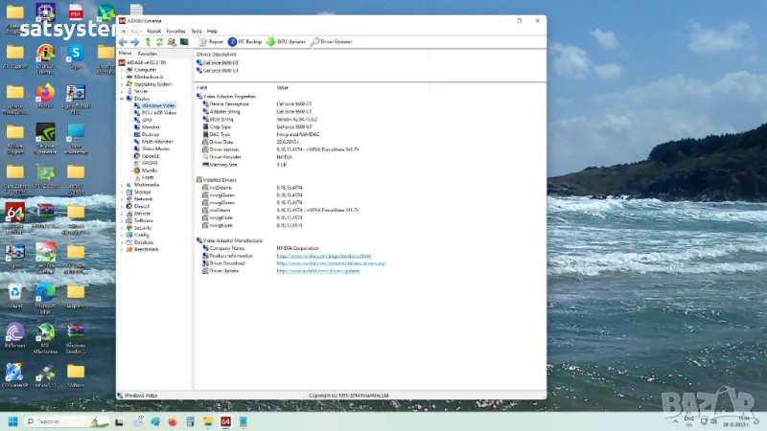
Task: Click the Windows Start button on taskbar
Action: 13,420
